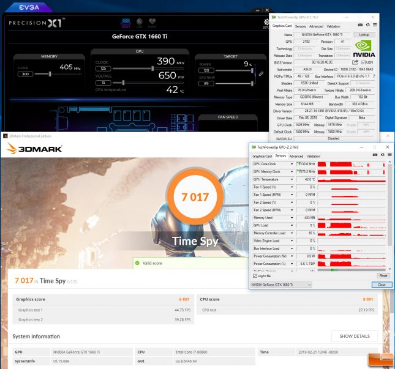Image resolution: width=395 pixels, height=369 pixels.
Task: Expand the GPU Temperature sensor dropdown
Action: 292,179
